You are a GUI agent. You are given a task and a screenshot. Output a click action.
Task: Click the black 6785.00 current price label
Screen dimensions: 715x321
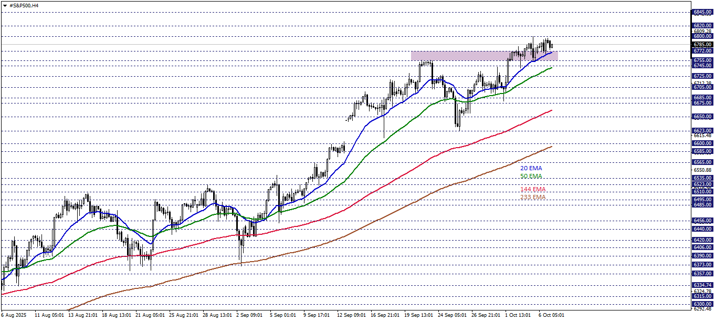(x=702, y=45)
